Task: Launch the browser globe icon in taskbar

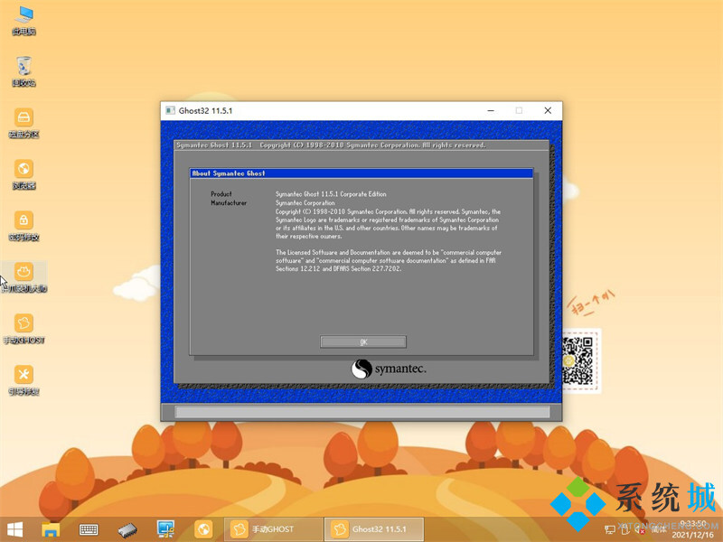Action: [x=202, y=529]
